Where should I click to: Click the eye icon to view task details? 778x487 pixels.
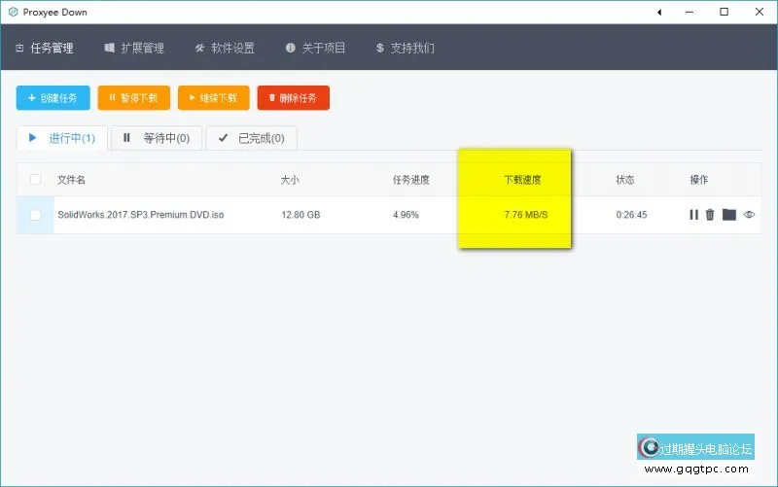click(x=749, y=215)
